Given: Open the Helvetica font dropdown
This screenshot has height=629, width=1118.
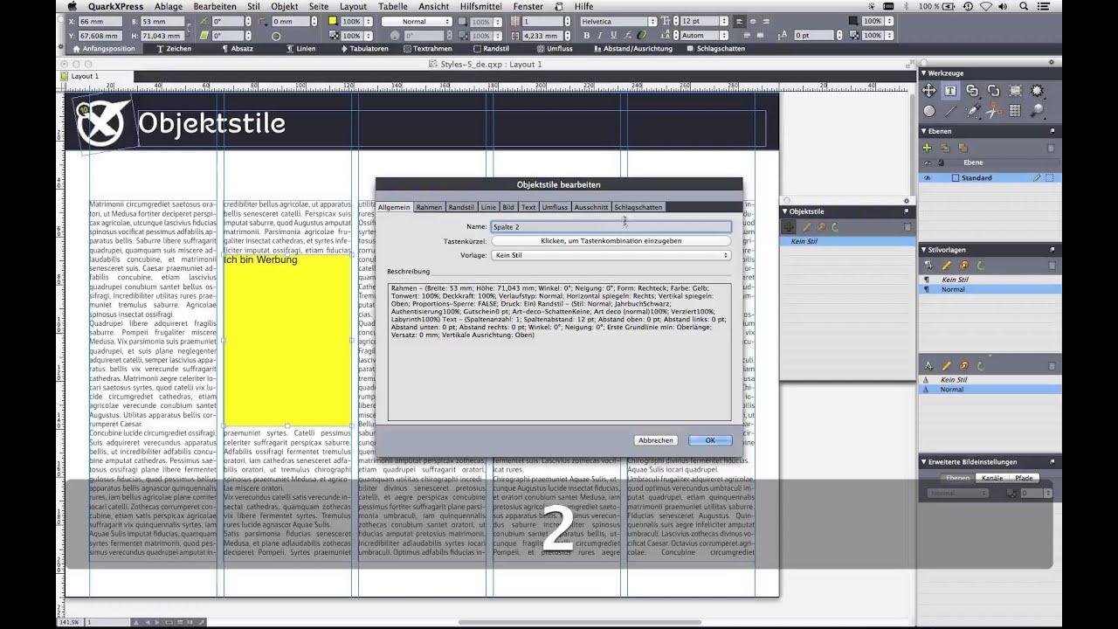Looking at the screenshot, I should pyautogui.click(x=652, y=21).
